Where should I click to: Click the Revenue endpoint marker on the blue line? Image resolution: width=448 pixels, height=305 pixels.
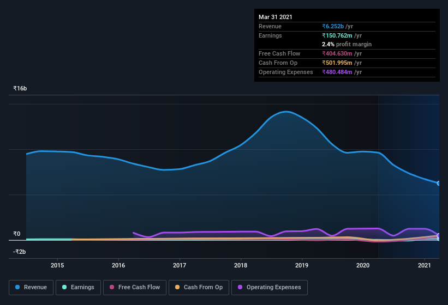(438, 184)
